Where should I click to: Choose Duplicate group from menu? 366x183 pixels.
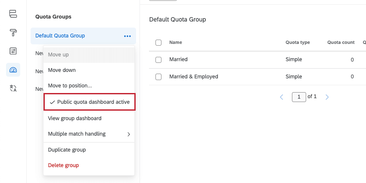(x=67, y=150)
